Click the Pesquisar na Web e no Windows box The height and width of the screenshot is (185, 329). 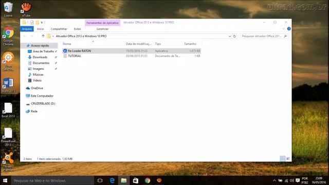click(52, 180)
